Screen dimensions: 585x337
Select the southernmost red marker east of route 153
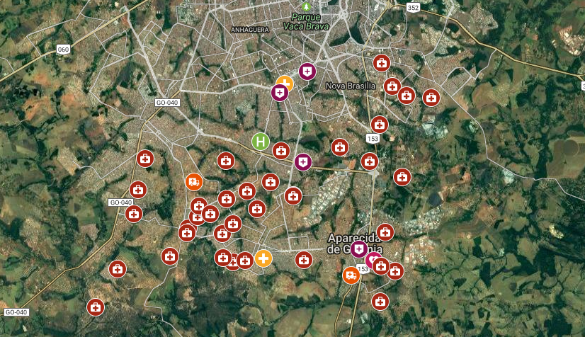point(380,302)
